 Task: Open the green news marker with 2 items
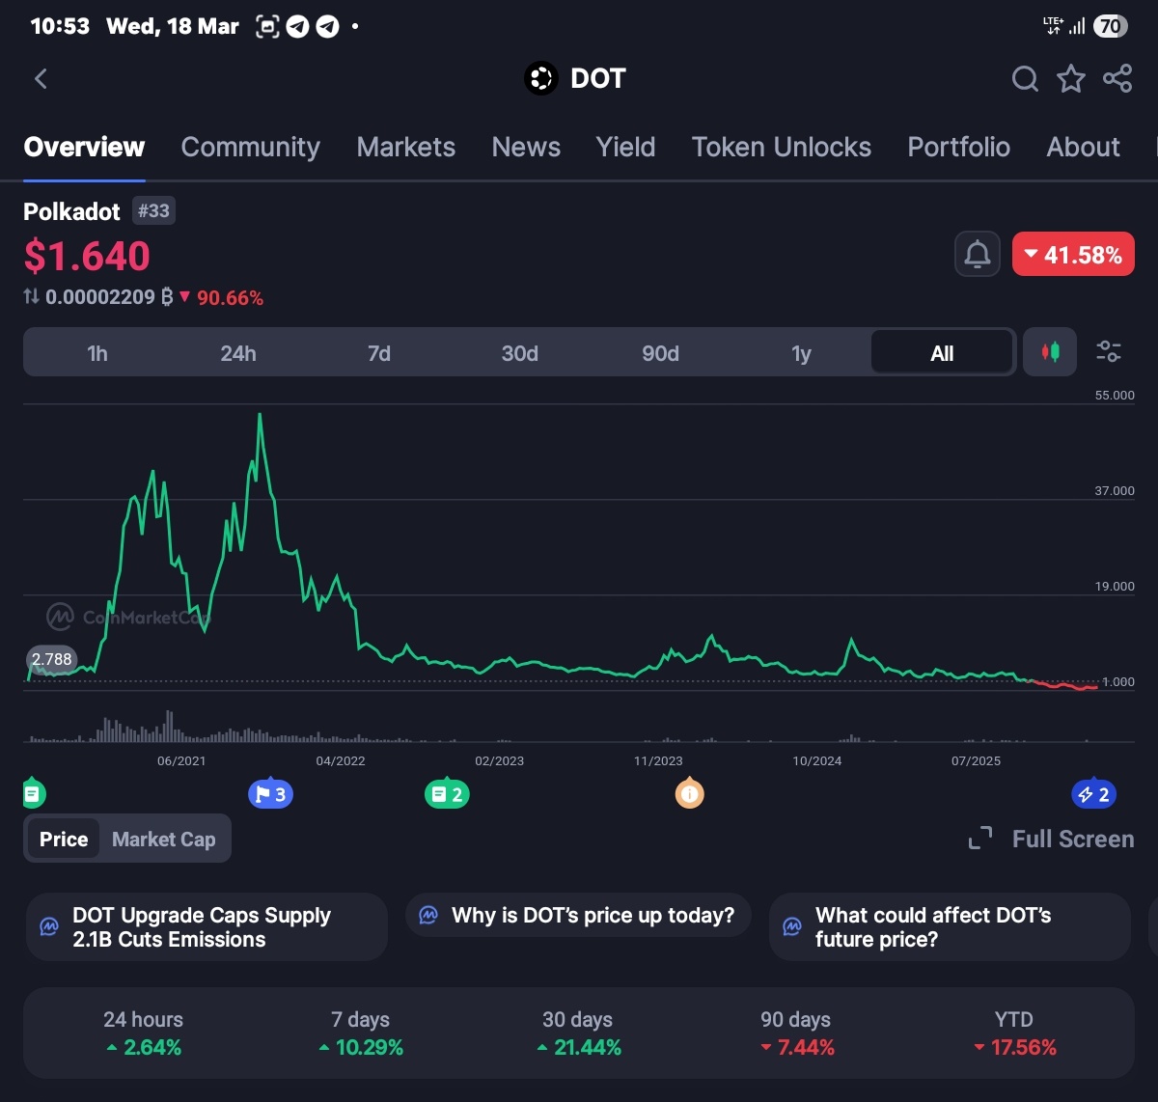click(447, 795)
